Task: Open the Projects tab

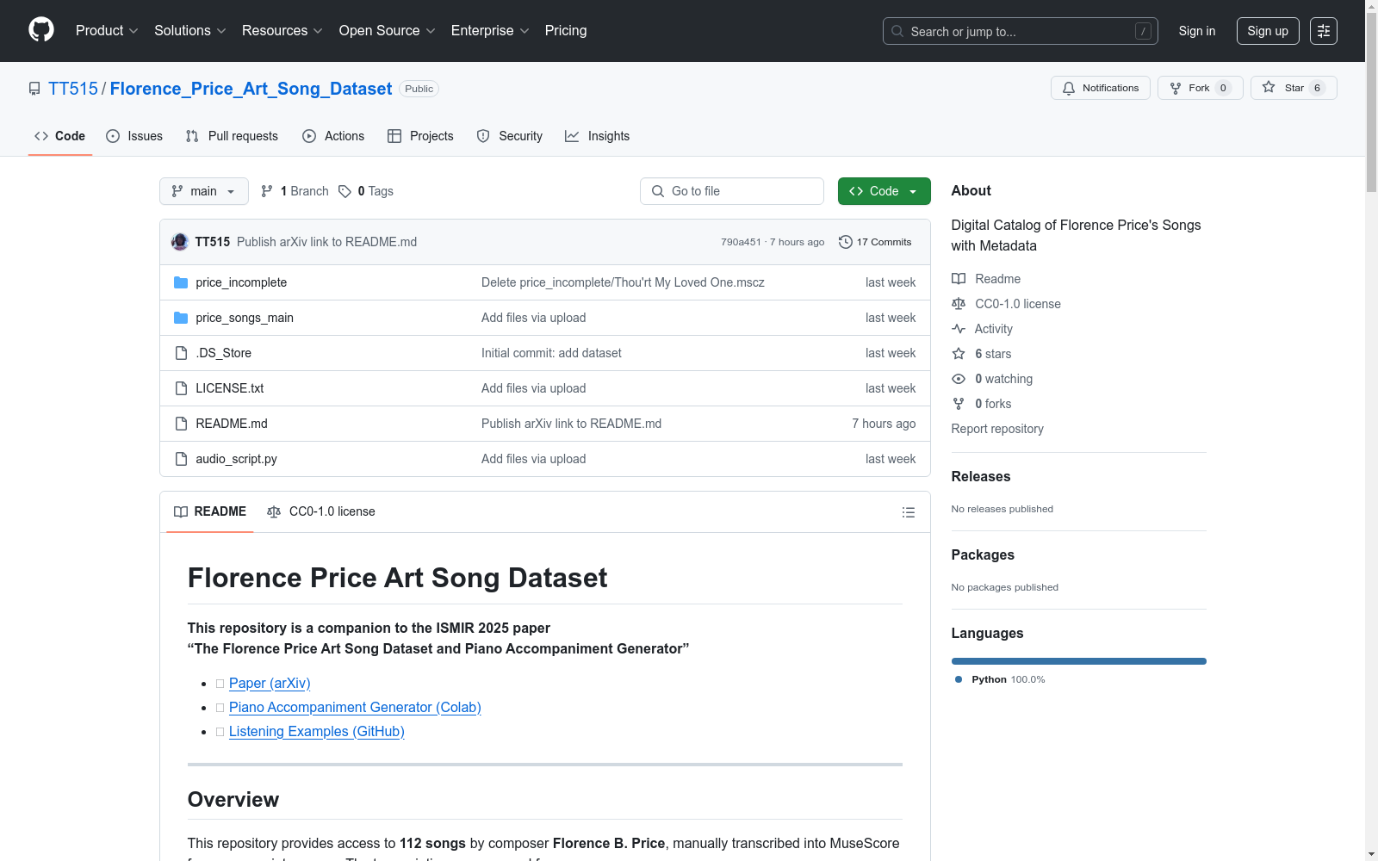Action: pos(420,136)
